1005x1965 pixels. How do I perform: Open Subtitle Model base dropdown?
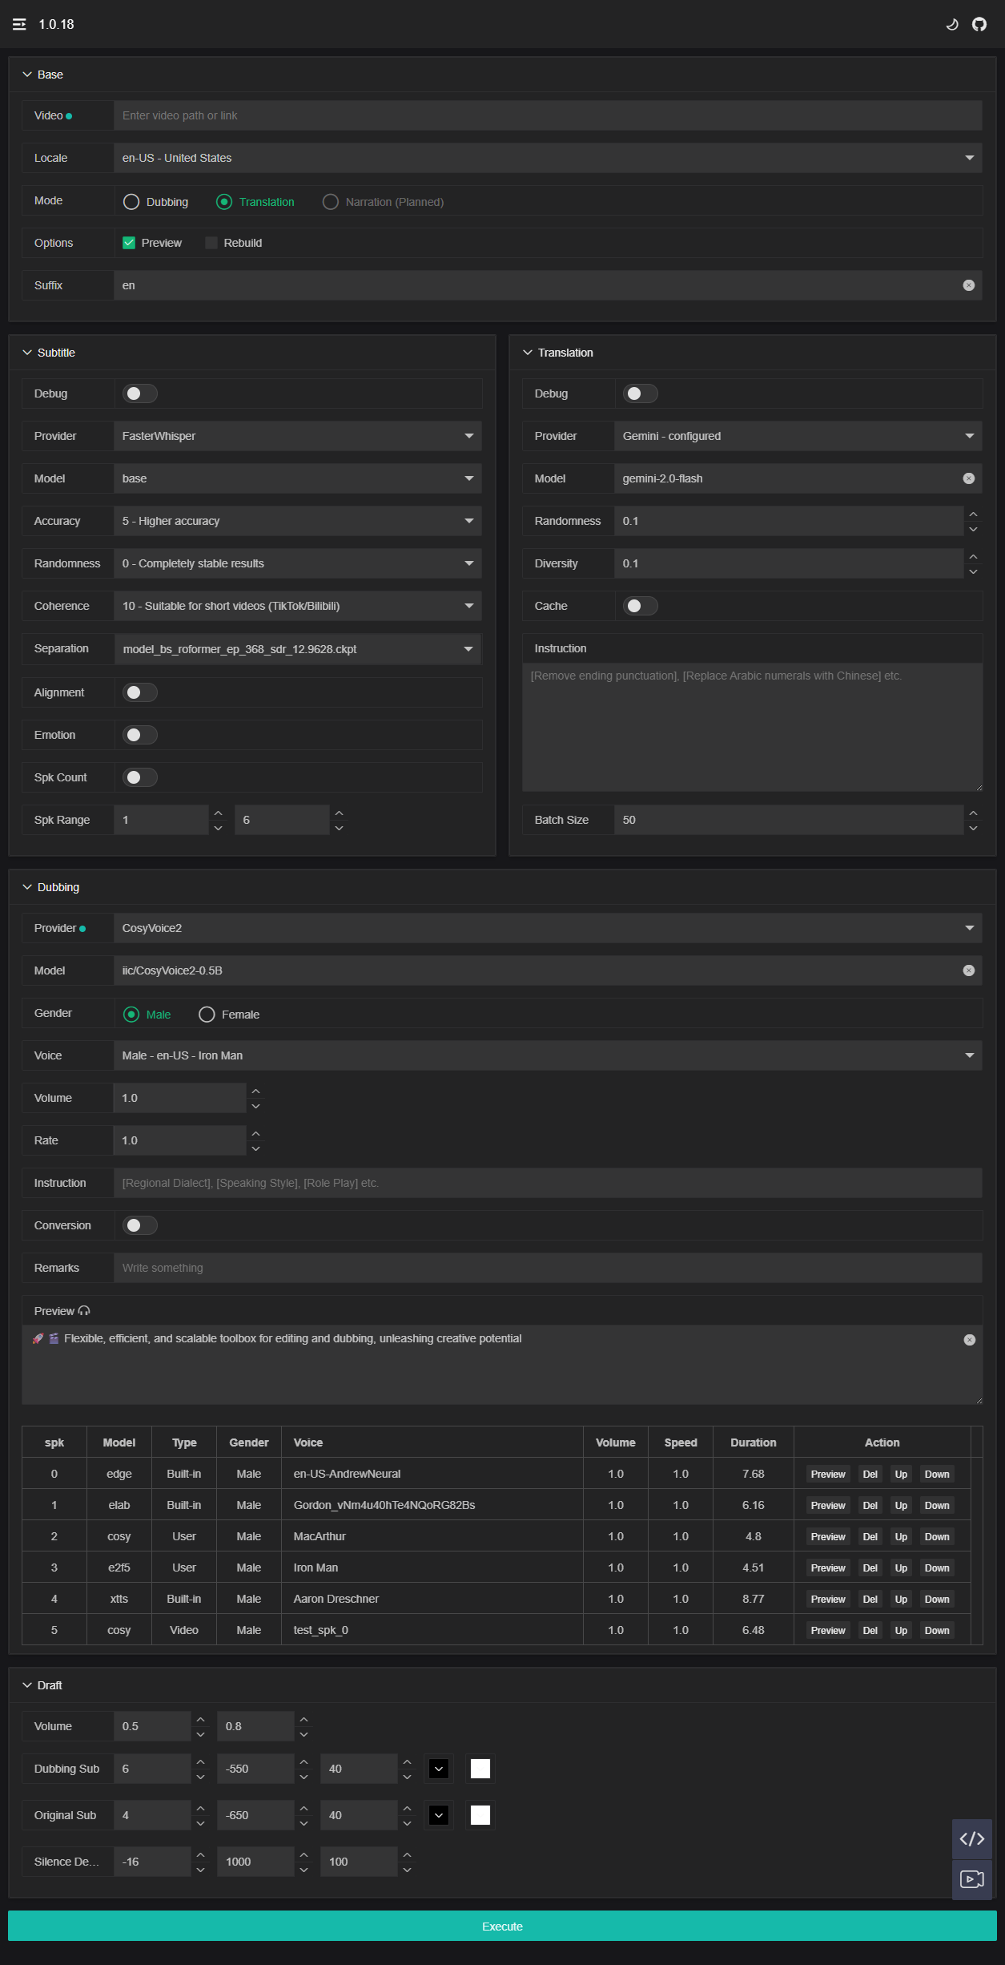pyautogui.click(x=298, y=478)
